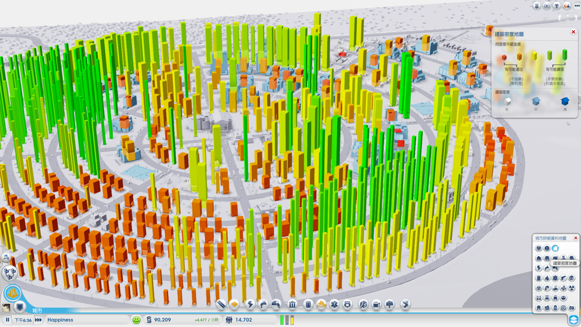This screenshot has width=581, height=327.
Task: Open the Waste Disposal trash-can menu in bottom toolbar
Action: tap(308, 304)
